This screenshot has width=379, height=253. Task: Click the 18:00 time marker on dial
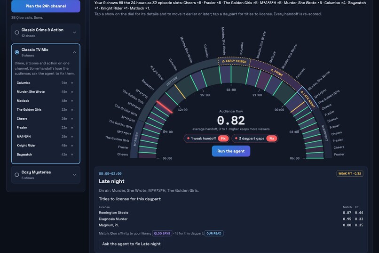point(231,90)
